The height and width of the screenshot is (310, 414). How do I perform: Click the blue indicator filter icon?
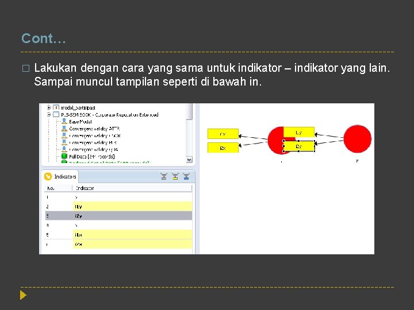186,176
